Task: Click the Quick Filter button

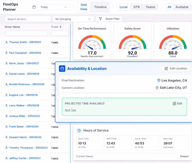Action: tap(109, 19)
